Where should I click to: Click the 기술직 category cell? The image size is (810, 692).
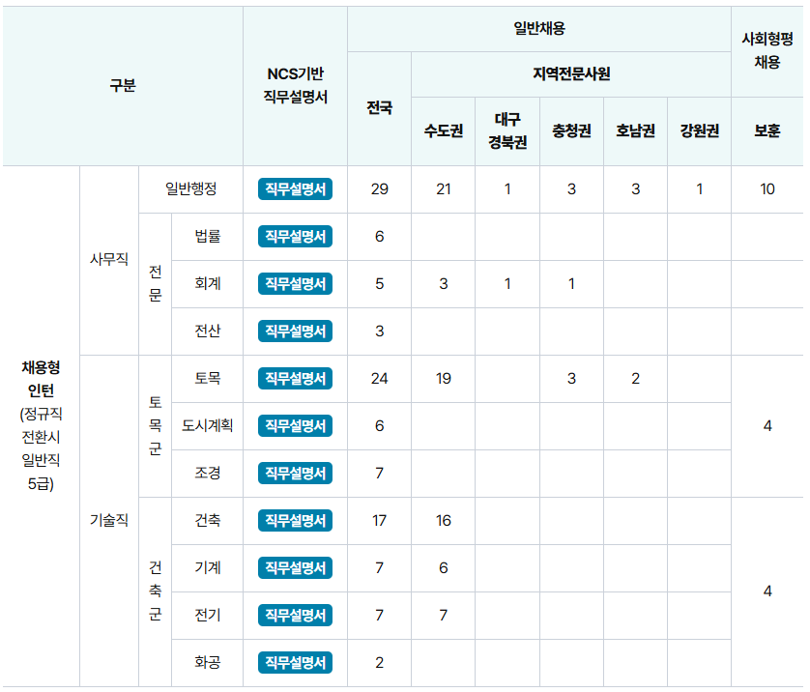(108, 521)
